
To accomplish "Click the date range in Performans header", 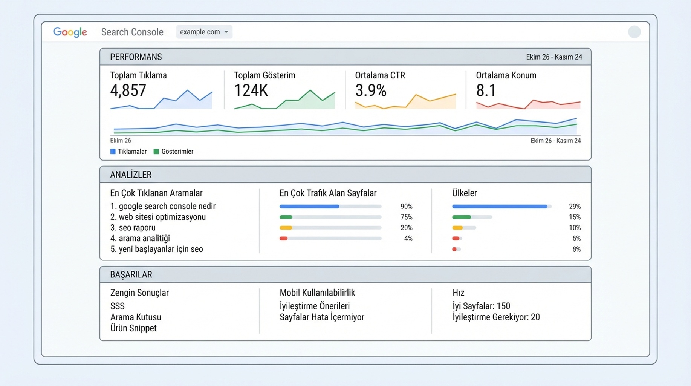I will coord(554,57).
